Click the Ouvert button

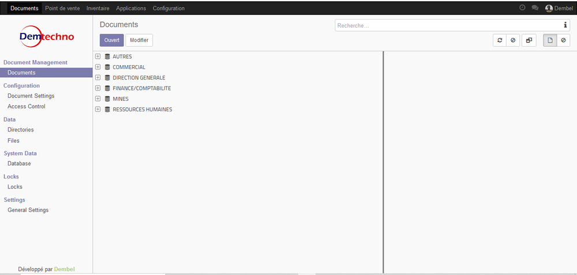tap(111, 40)
